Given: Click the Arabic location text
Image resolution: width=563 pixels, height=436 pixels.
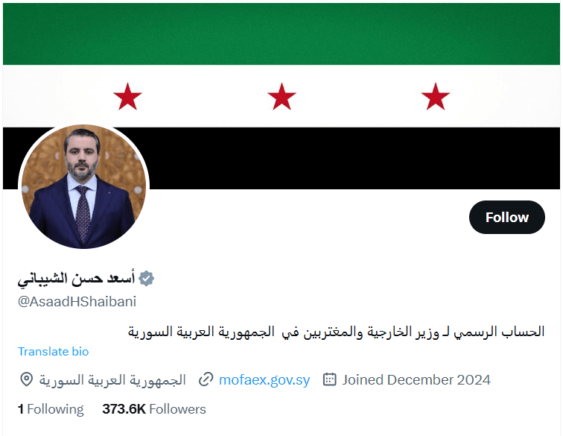Looking at the screenshot, I should 112,379.
